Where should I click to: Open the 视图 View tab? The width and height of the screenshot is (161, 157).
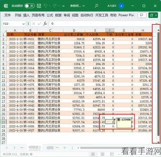[75, 15]
